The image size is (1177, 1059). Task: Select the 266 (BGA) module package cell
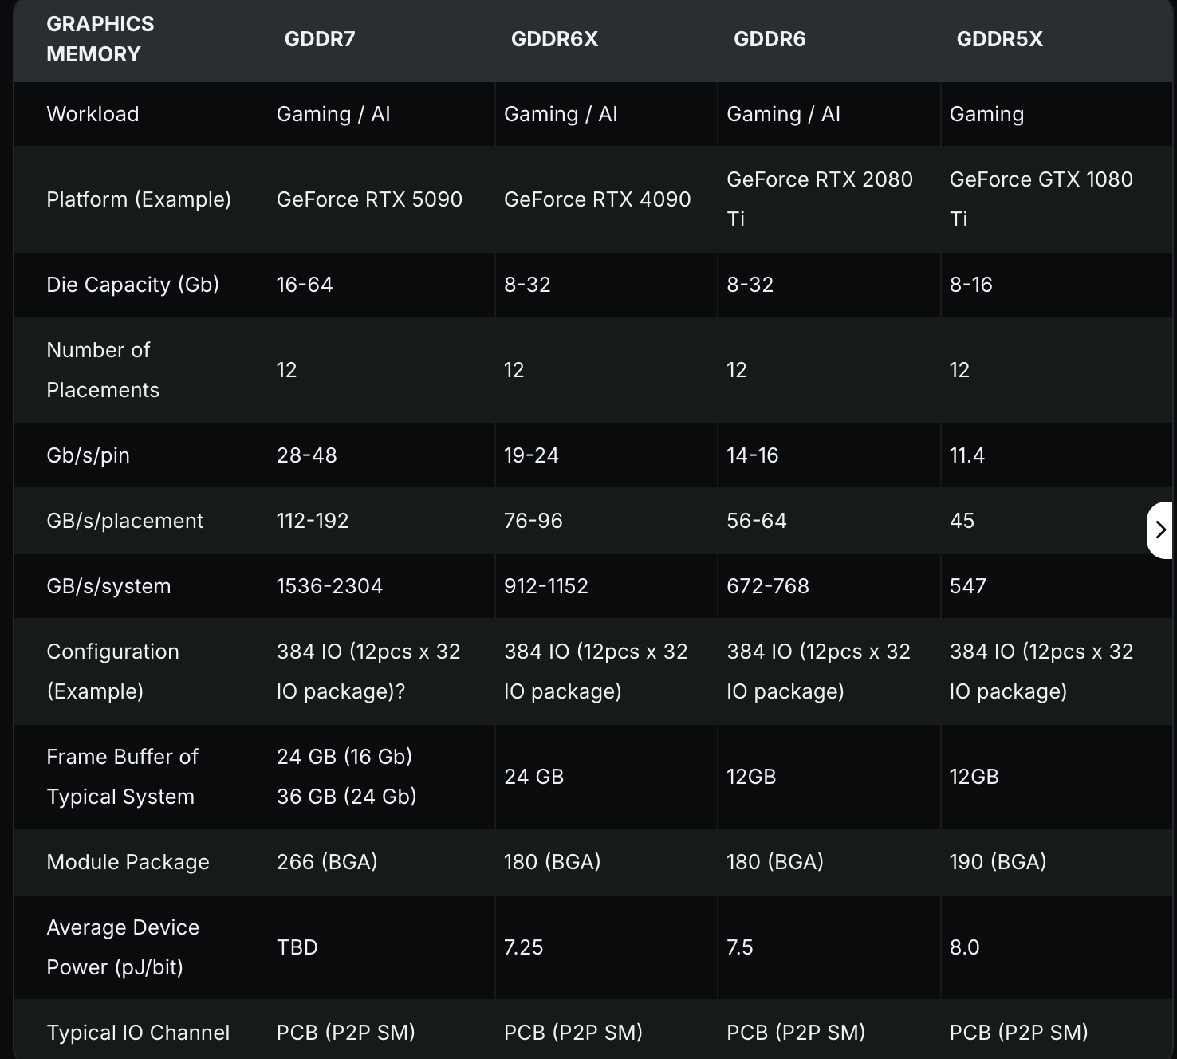pyautogui.click(x=327, y=862)
